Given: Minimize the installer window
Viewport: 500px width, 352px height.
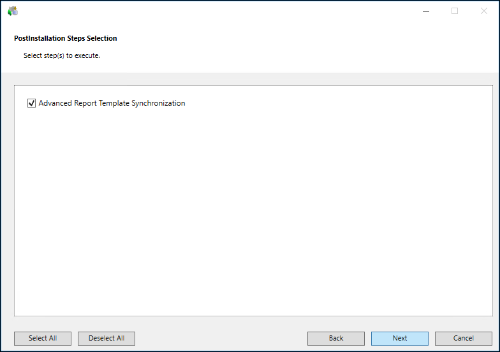Looking at the screenshot, I should pos(425,11).
